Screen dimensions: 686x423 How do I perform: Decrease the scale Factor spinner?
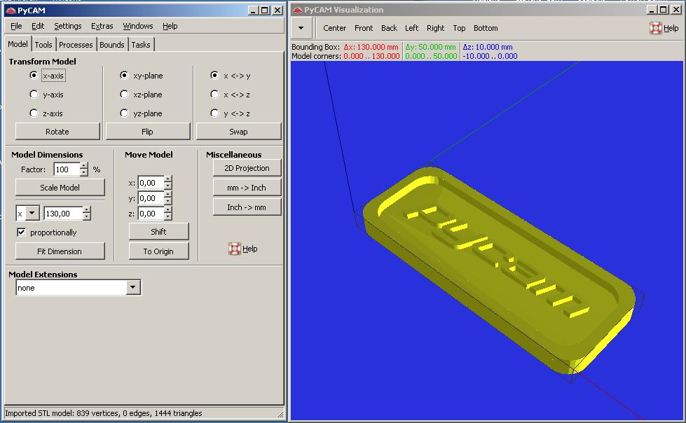84,173
